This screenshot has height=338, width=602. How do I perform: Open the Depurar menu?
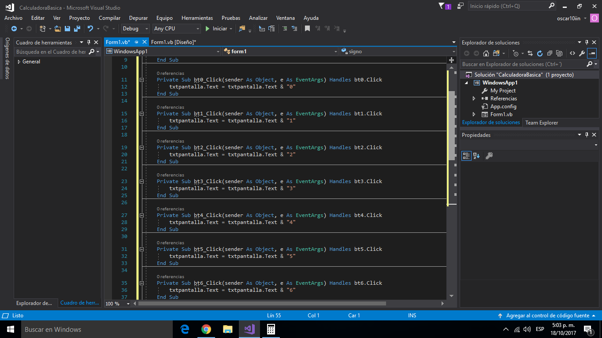click(138, 18)
